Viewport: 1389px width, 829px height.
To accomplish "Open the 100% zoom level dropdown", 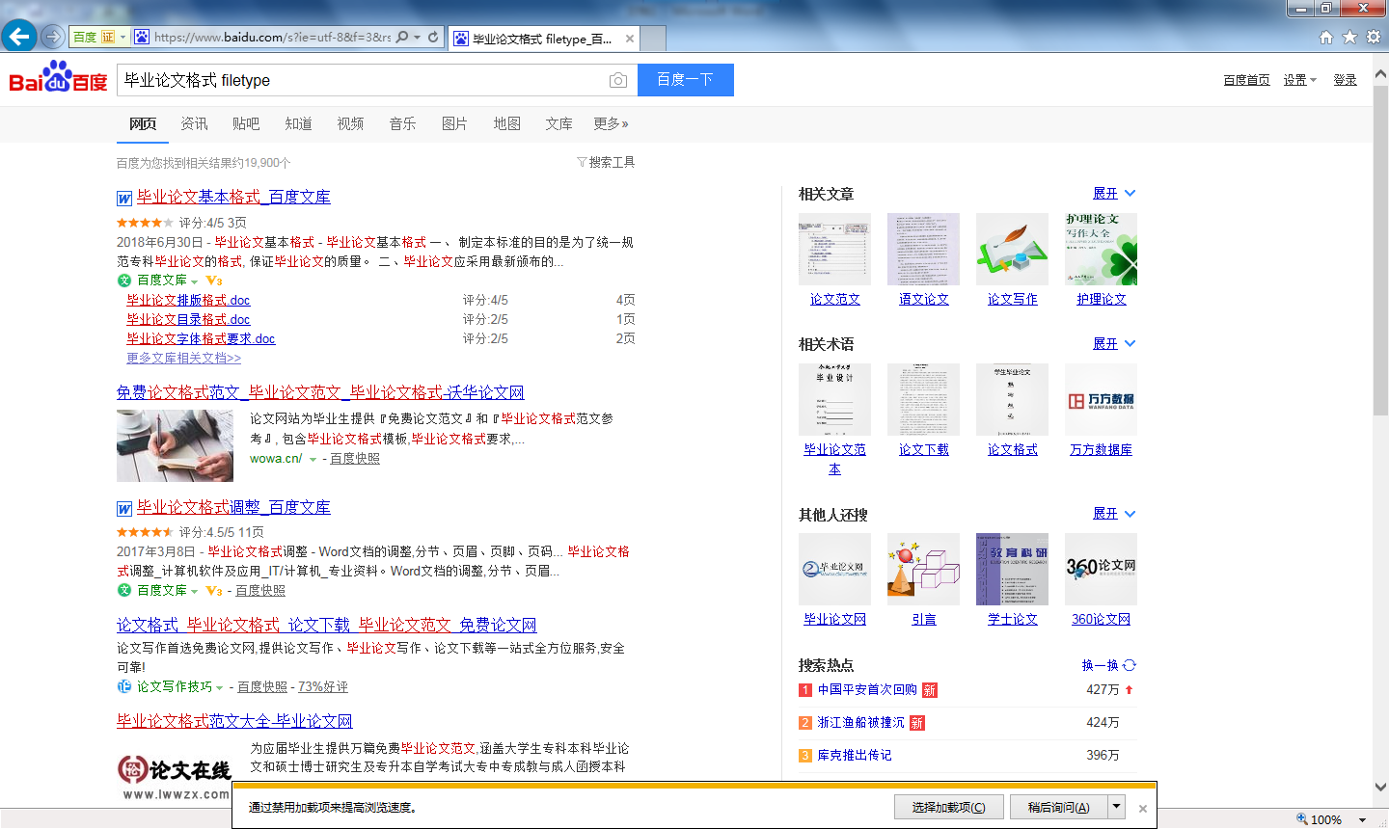I will pos(1362,820).
